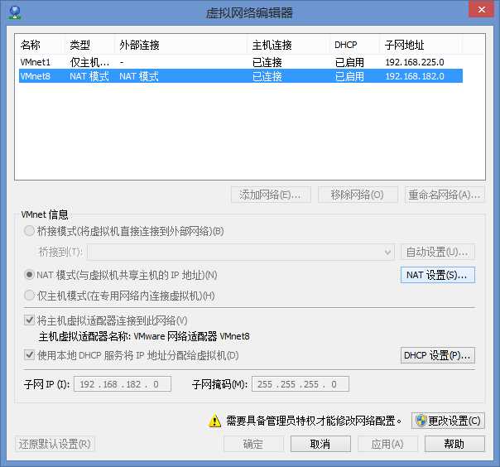The width and height of the screenshot is (500, 467).
Task: Click the 子网 IP input field
Action: tap(123, 383)
